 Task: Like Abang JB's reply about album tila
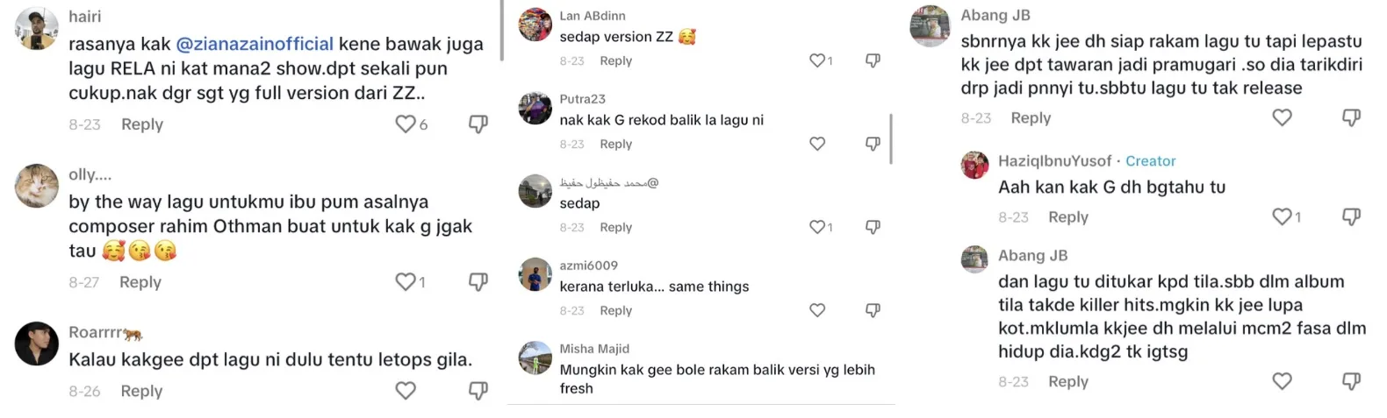[x=1282, y=381]
